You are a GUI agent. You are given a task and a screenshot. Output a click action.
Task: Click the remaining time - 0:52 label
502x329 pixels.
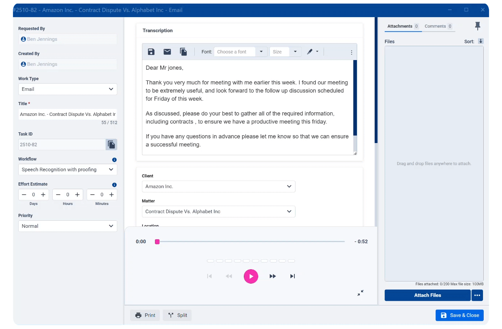tap(361, 242)
